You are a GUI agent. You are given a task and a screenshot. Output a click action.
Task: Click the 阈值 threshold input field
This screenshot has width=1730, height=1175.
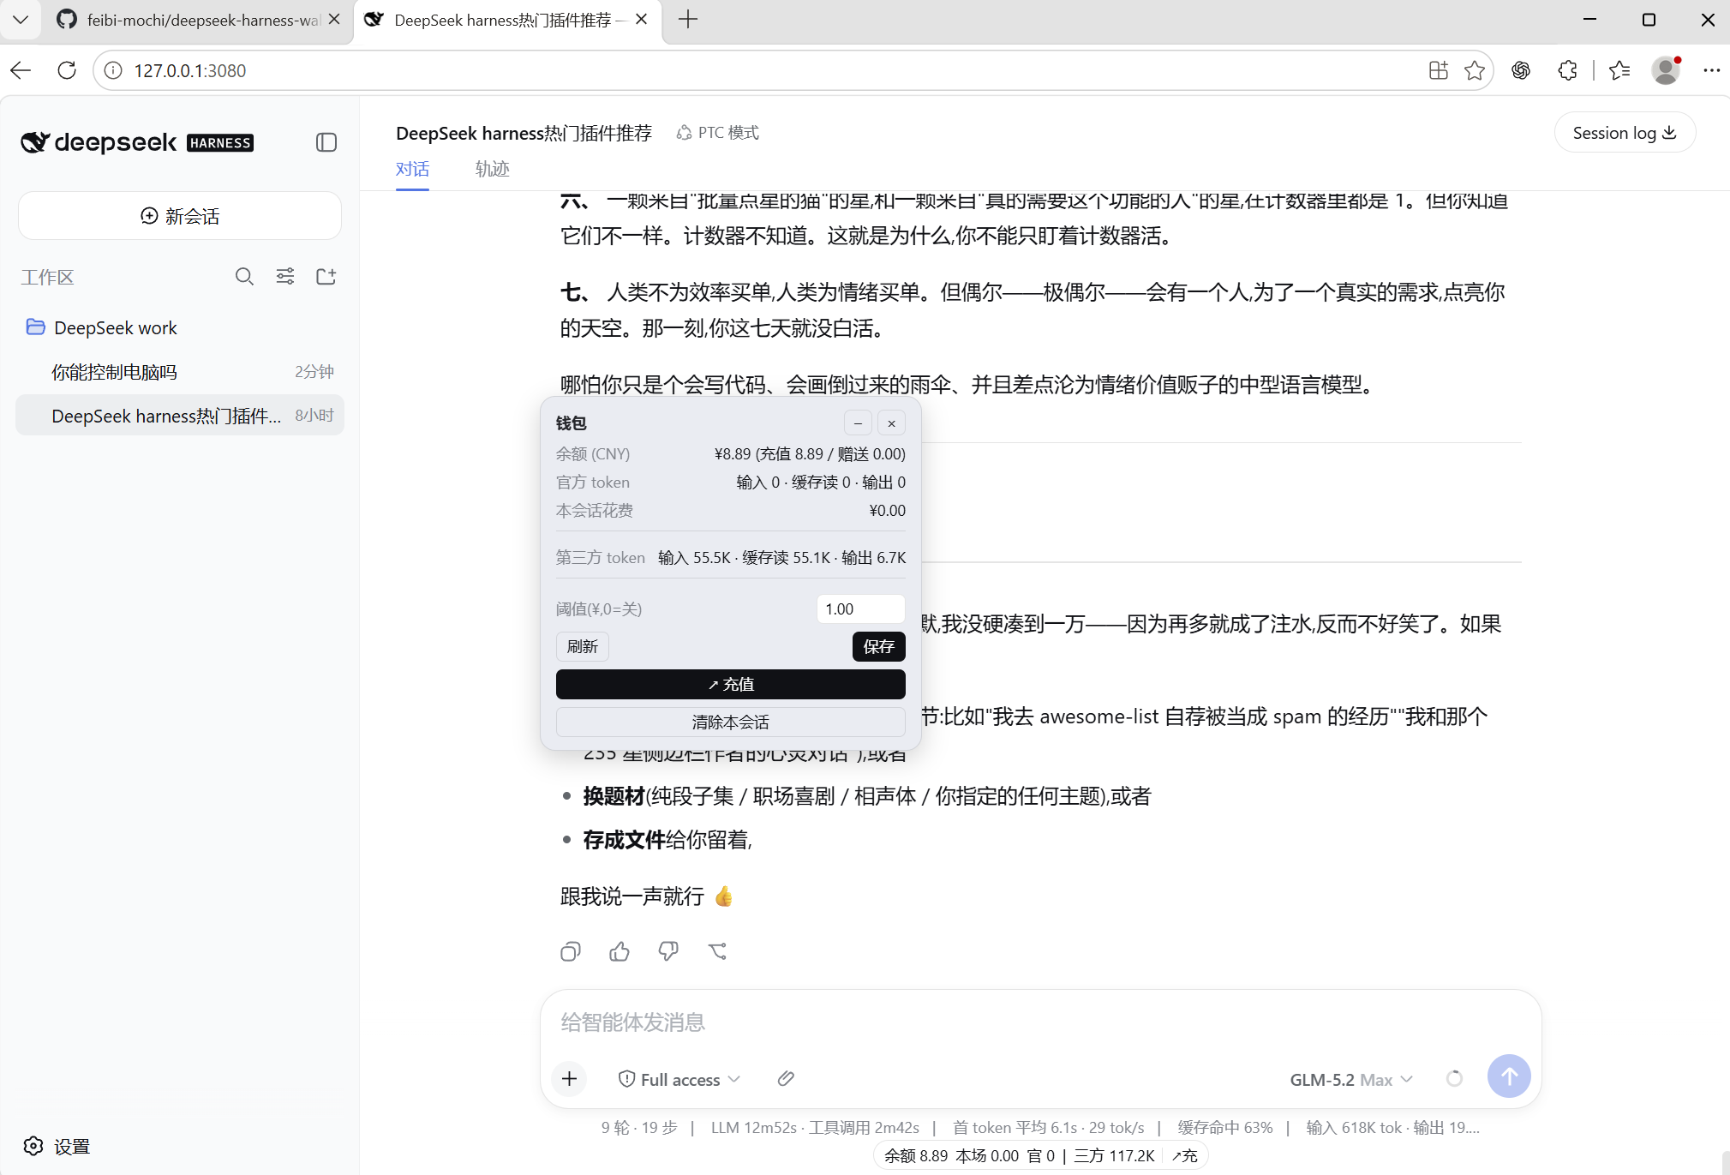click(861, 608)
